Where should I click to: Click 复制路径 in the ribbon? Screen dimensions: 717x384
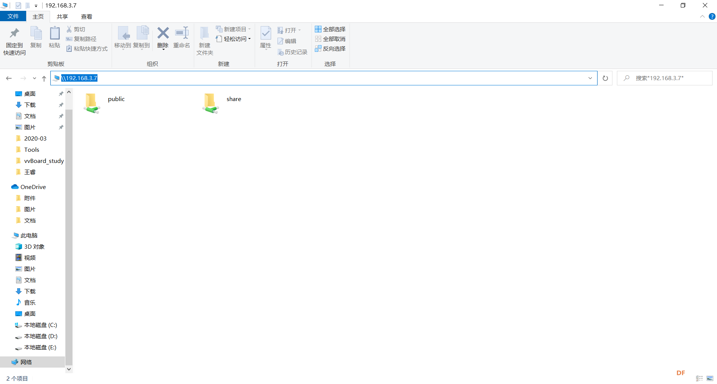81,39
